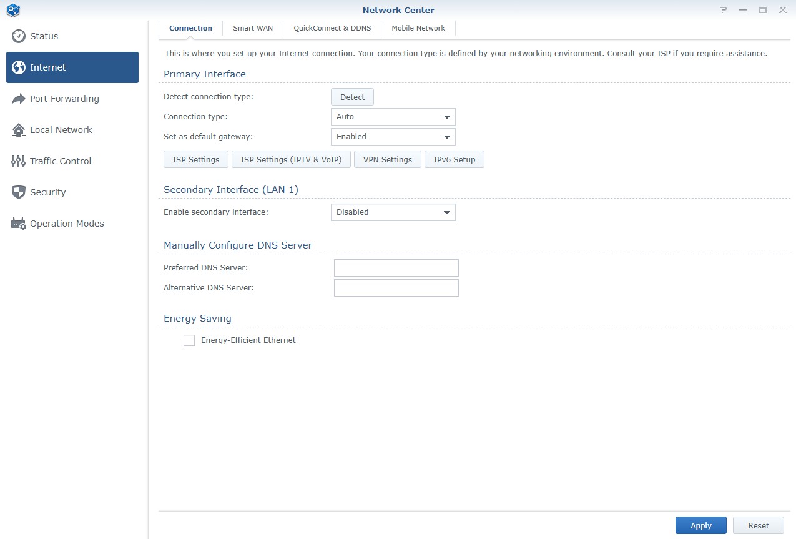Click the Port Forwarding arrow icon

pyautogui.click(x=19, y=99)
